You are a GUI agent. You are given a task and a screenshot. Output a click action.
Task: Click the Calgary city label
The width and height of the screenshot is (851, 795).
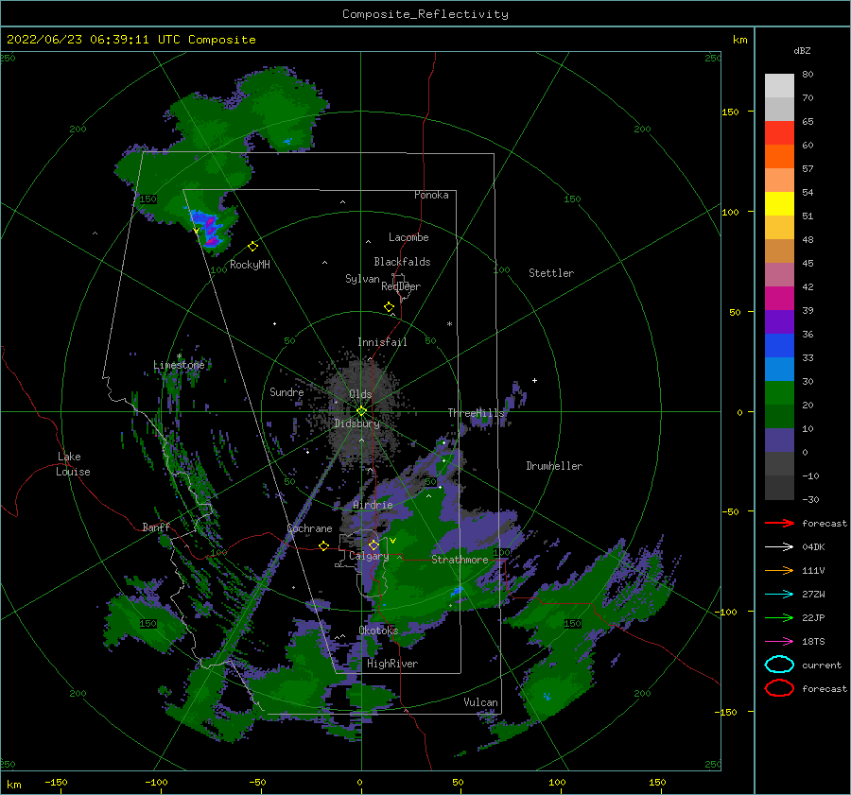(x=369, y=556)
